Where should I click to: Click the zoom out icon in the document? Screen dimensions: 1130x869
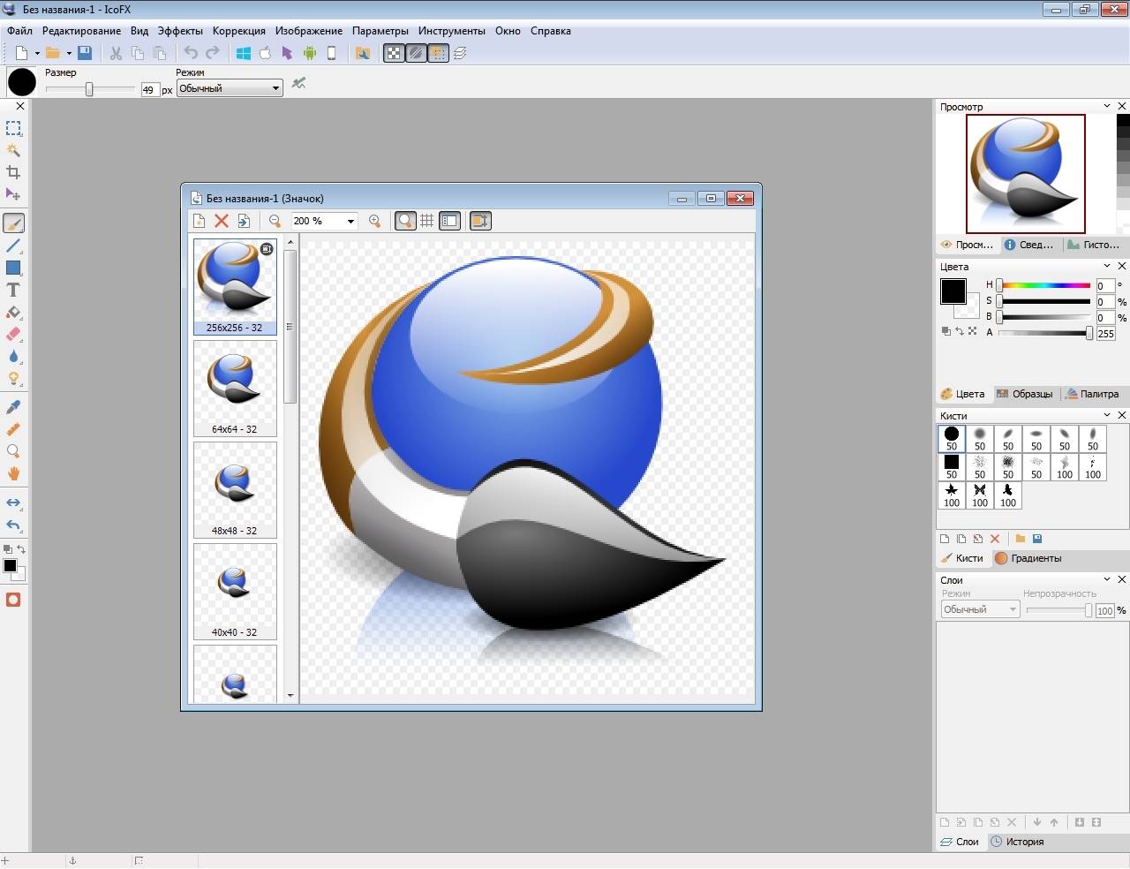pos(275,221)
